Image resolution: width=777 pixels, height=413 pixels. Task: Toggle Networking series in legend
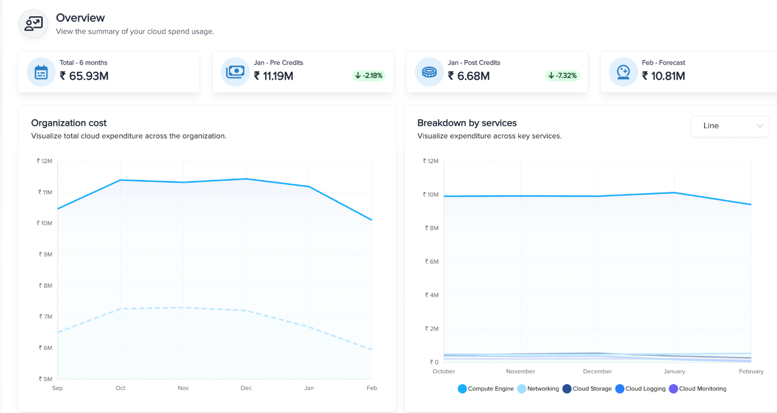click(538, 389)
